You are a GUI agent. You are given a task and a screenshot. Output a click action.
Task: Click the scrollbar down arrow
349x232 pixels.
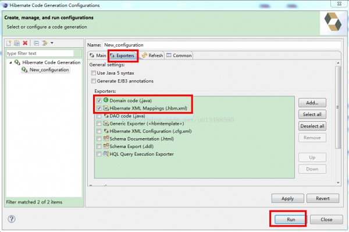point(338,182)
